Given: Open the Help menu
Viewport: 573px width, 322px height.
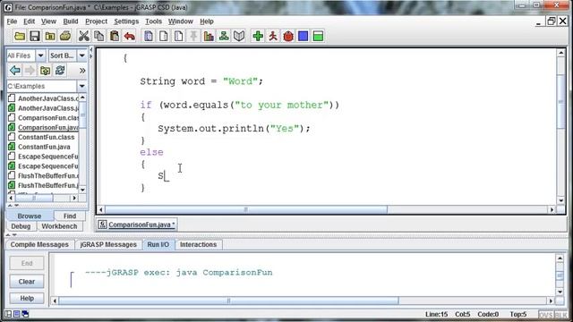Looking at the screenshot, I should [x=207, y=21].
